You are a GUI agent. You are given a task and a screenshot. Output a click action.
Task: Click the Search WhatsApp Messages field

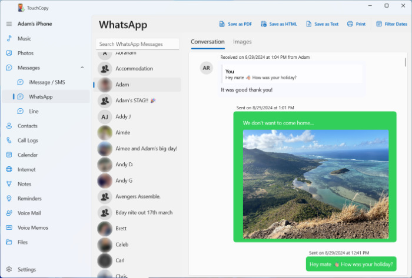137,44
